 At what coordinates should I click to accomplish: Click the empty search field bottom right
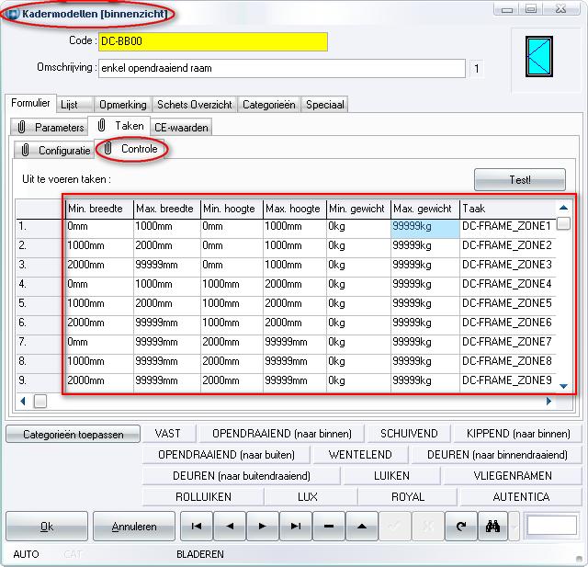point(551,526)
